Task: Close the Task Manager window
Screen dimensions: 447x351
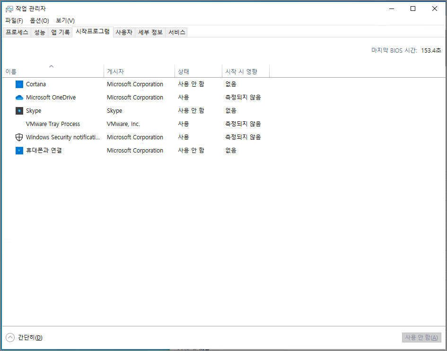Action: coord(434,9)
